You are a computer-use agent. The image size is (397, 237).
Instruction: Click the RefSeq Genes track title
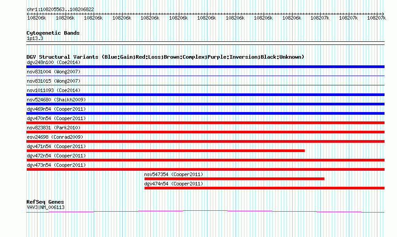[x=45, y=202]
